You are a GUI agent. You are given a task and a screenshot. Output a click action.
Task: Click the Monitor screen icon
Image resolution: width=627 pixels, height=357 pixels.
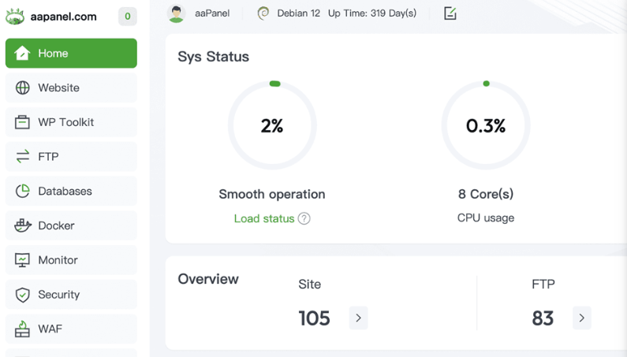(x=22, y=260)
